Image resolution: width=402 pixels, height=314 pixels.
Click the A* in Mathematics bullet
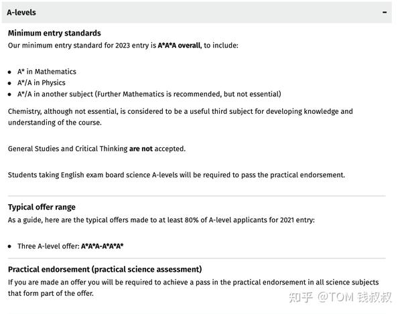pyautogui.click(x=47, y=72)
